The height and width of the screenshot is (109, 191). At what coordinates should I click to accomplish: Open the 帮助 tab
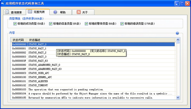(61, 12)
